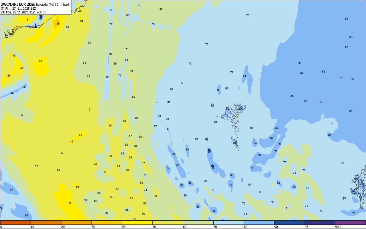Click the map humidity value '46'
The image size is (366, 229).
click(x=69, y=203)
